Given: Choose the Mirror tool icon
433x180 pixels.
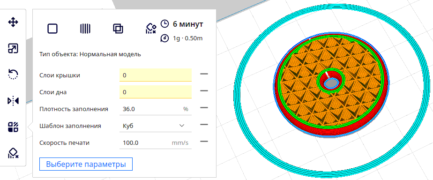Looking at the screenshot, I should (13, 101).
